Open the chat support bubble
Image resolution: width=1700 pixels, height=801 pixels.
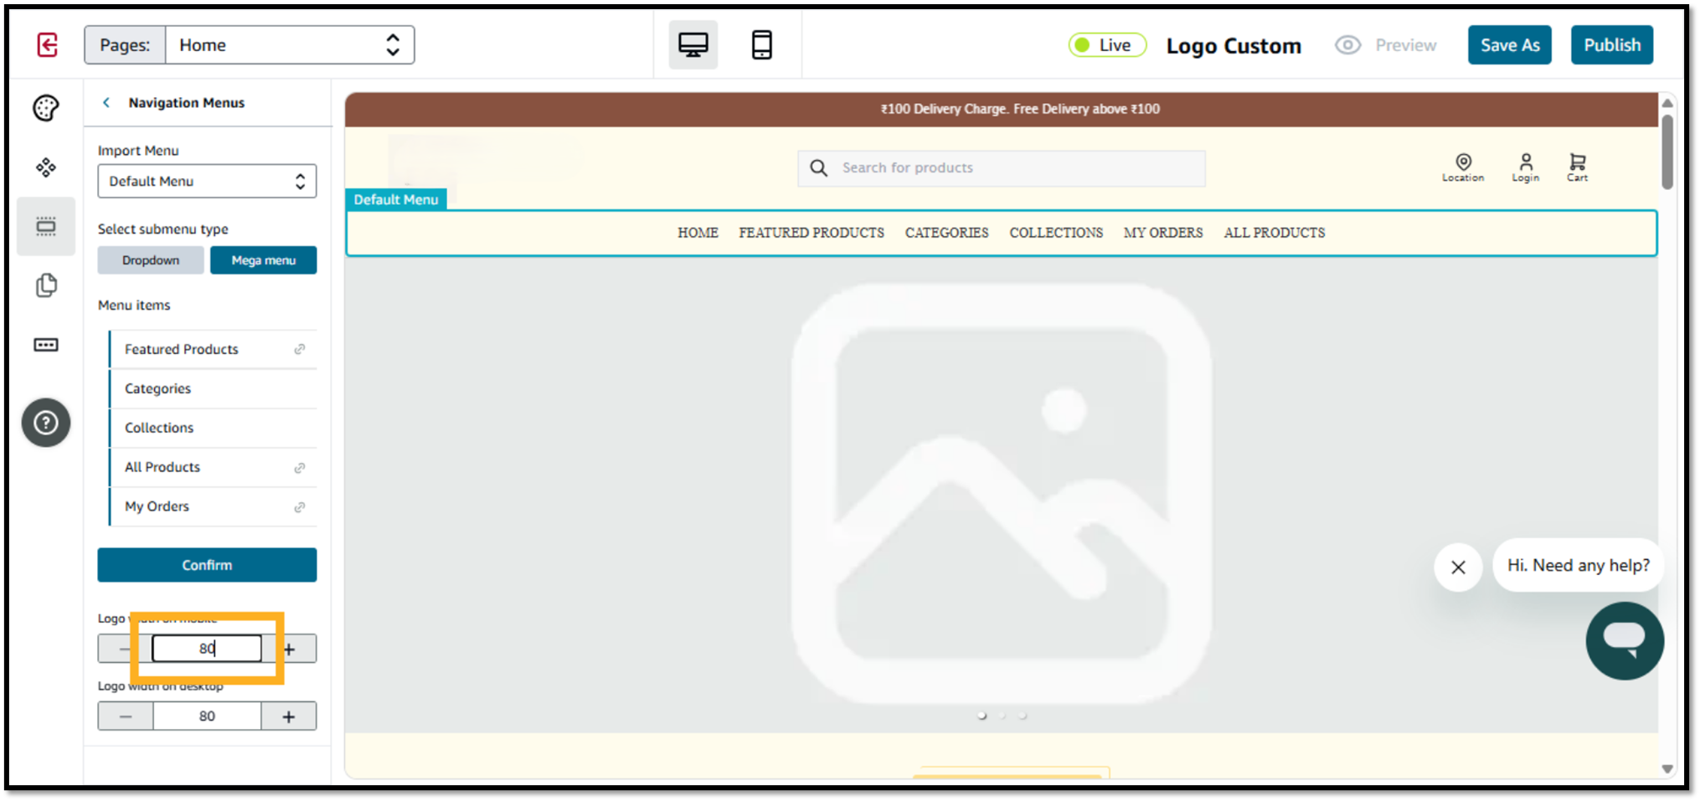click(x=1624, y=640)
